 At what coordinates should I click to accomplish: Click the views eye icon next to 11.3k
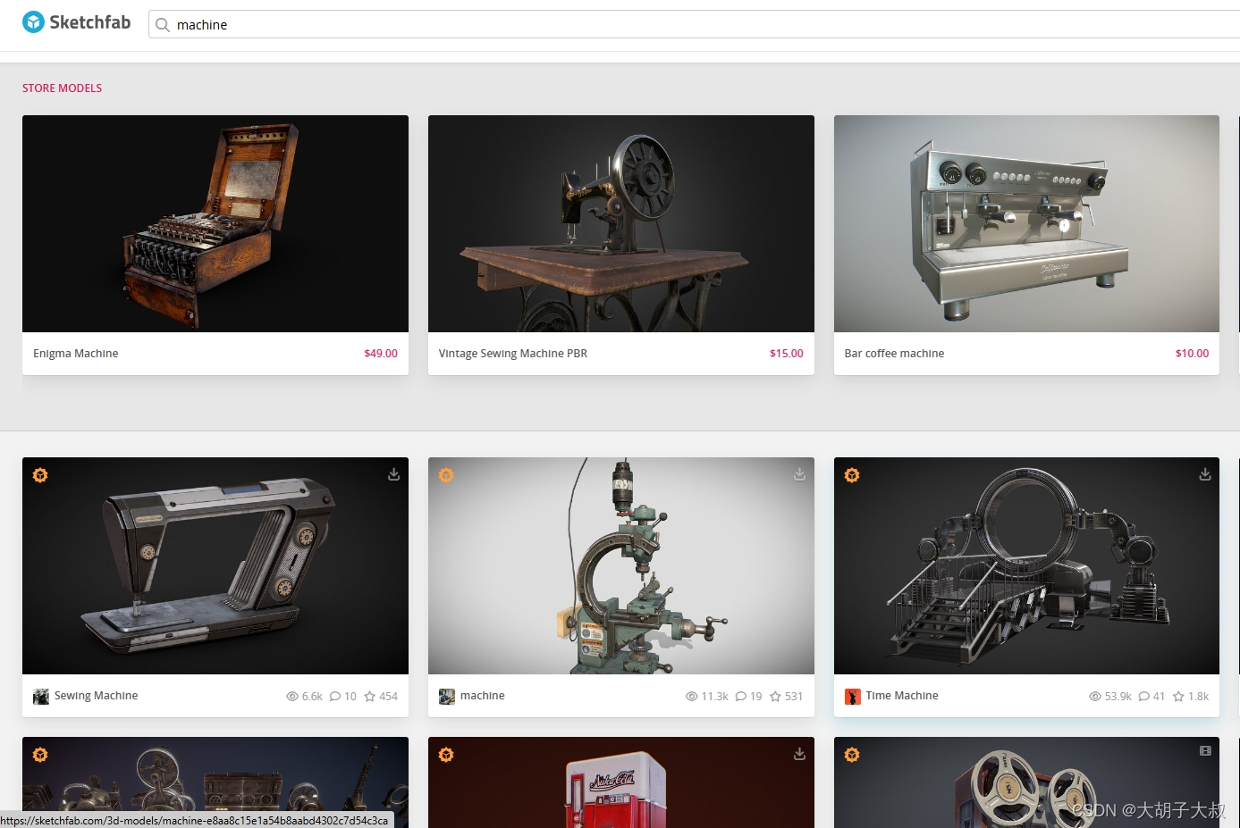click(x=691, y=697)
